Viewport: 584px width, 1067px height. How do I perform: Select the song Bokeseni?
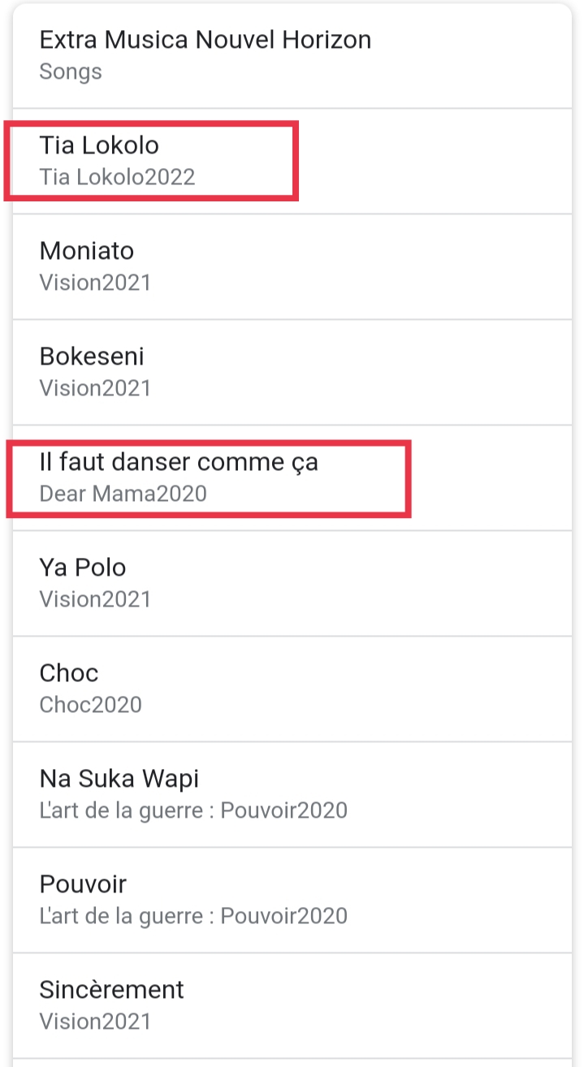coord(292,372)
